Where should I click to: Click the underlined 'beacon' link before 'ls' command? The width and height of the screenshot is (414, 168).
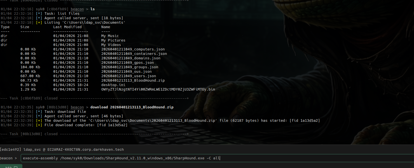(77, 9)
